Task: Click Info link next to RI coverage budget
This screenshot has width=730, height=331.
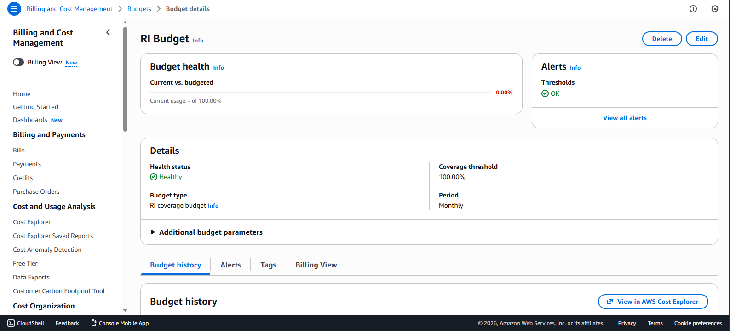Action: 213,206
